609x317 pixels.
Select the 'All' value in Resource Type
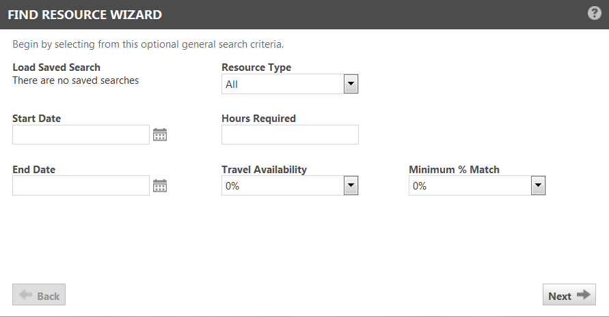click(232, 84)
